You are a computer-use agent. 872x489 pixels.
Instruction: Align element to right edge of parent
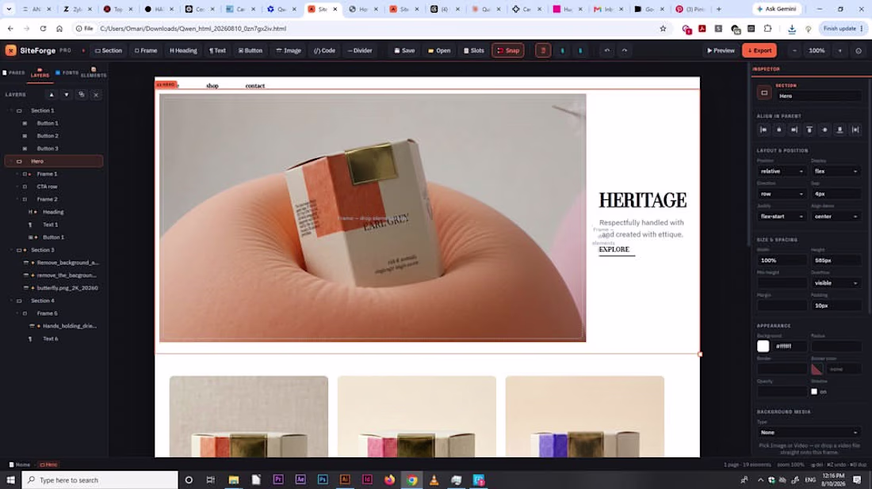(x=794, y=129)
